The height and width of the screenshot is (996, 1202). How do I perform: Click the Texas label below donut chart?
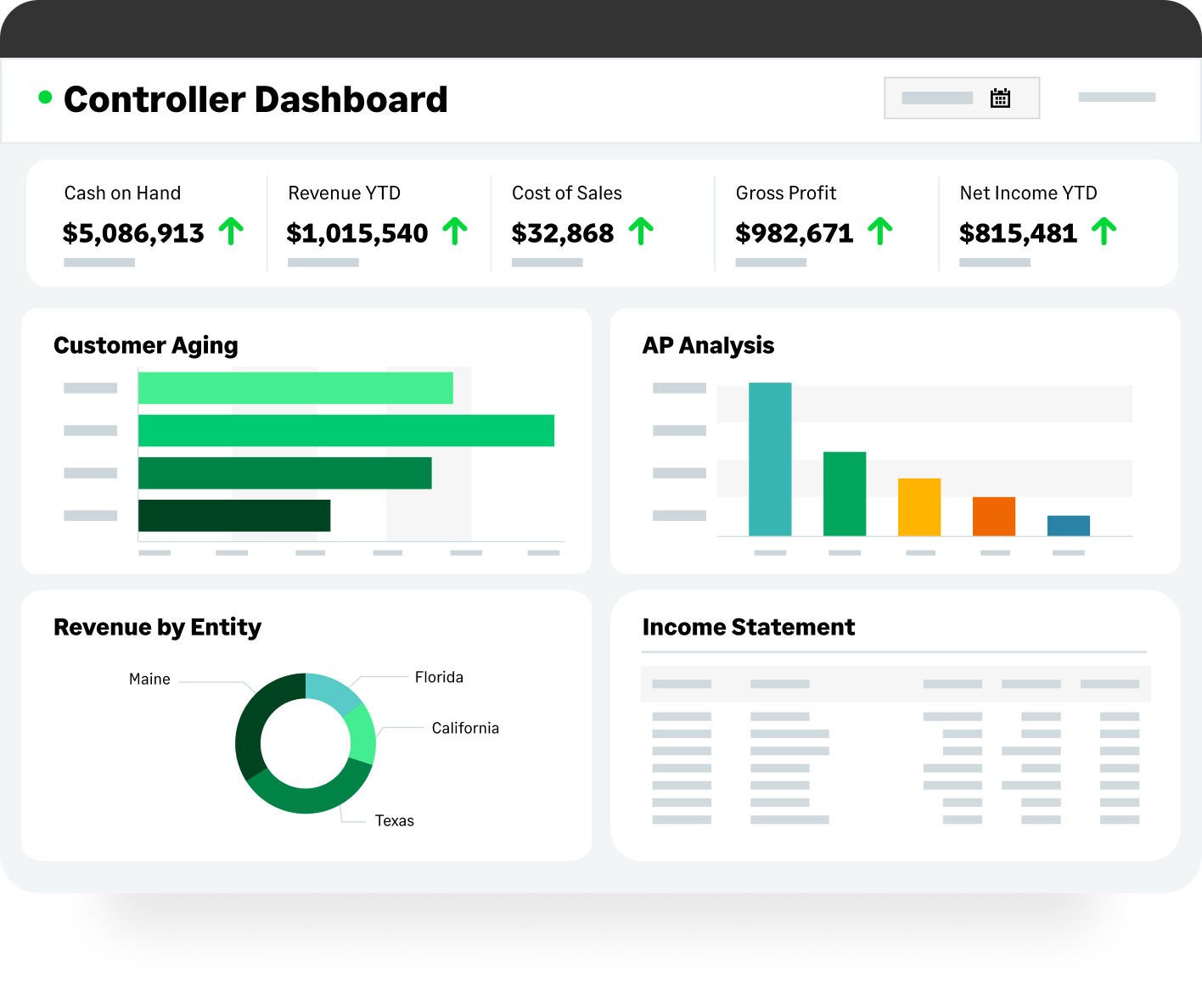[394, 820]
